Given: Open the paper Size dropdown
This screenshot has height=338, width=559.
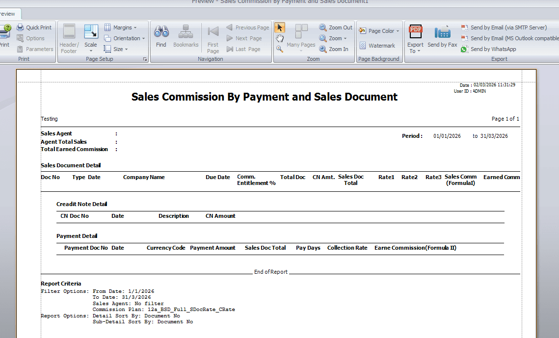Looking at the screenshot, I should [116, 49].
